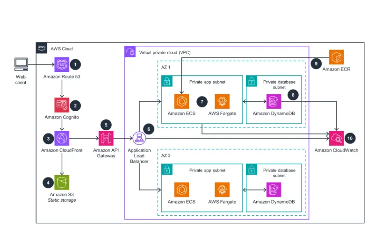Viewport: 375px width, 240px height.
Task: Select the VPC cloud icon
Action: coord(130,51)
